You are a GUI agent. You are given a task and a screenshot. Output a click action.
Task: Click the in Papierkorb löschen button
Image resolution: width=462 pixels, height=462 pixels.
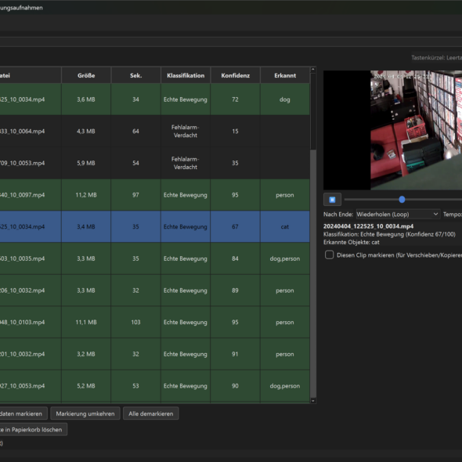(34, 430)
